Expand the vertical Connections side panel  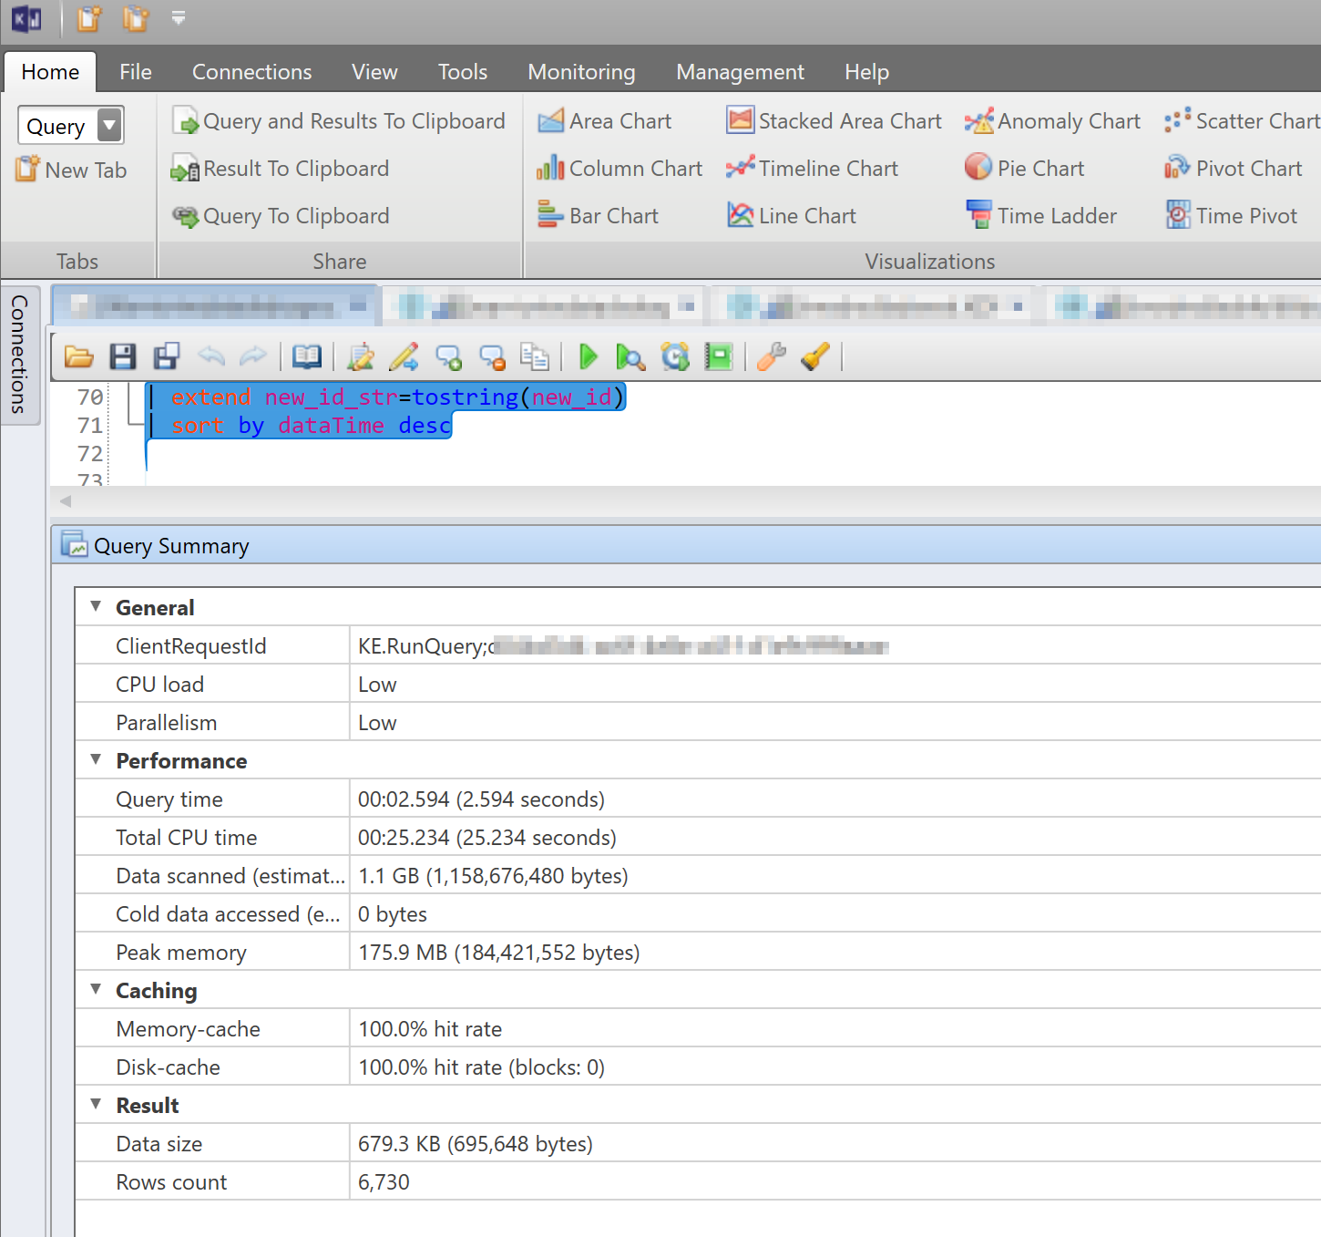pos(19,355)
